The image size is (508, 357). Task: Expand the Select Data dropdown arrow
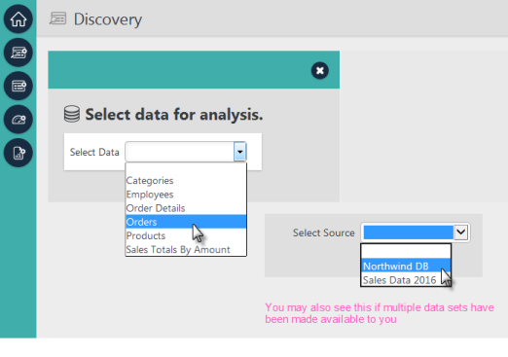239,152
